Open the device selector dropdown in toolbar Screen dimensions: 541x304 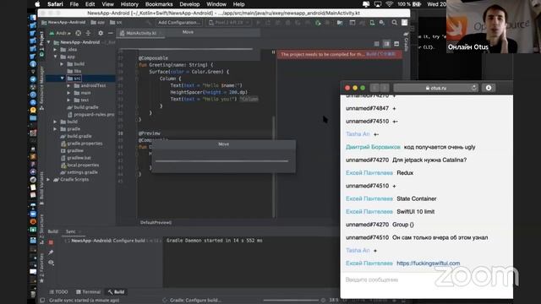click(229, 23)
